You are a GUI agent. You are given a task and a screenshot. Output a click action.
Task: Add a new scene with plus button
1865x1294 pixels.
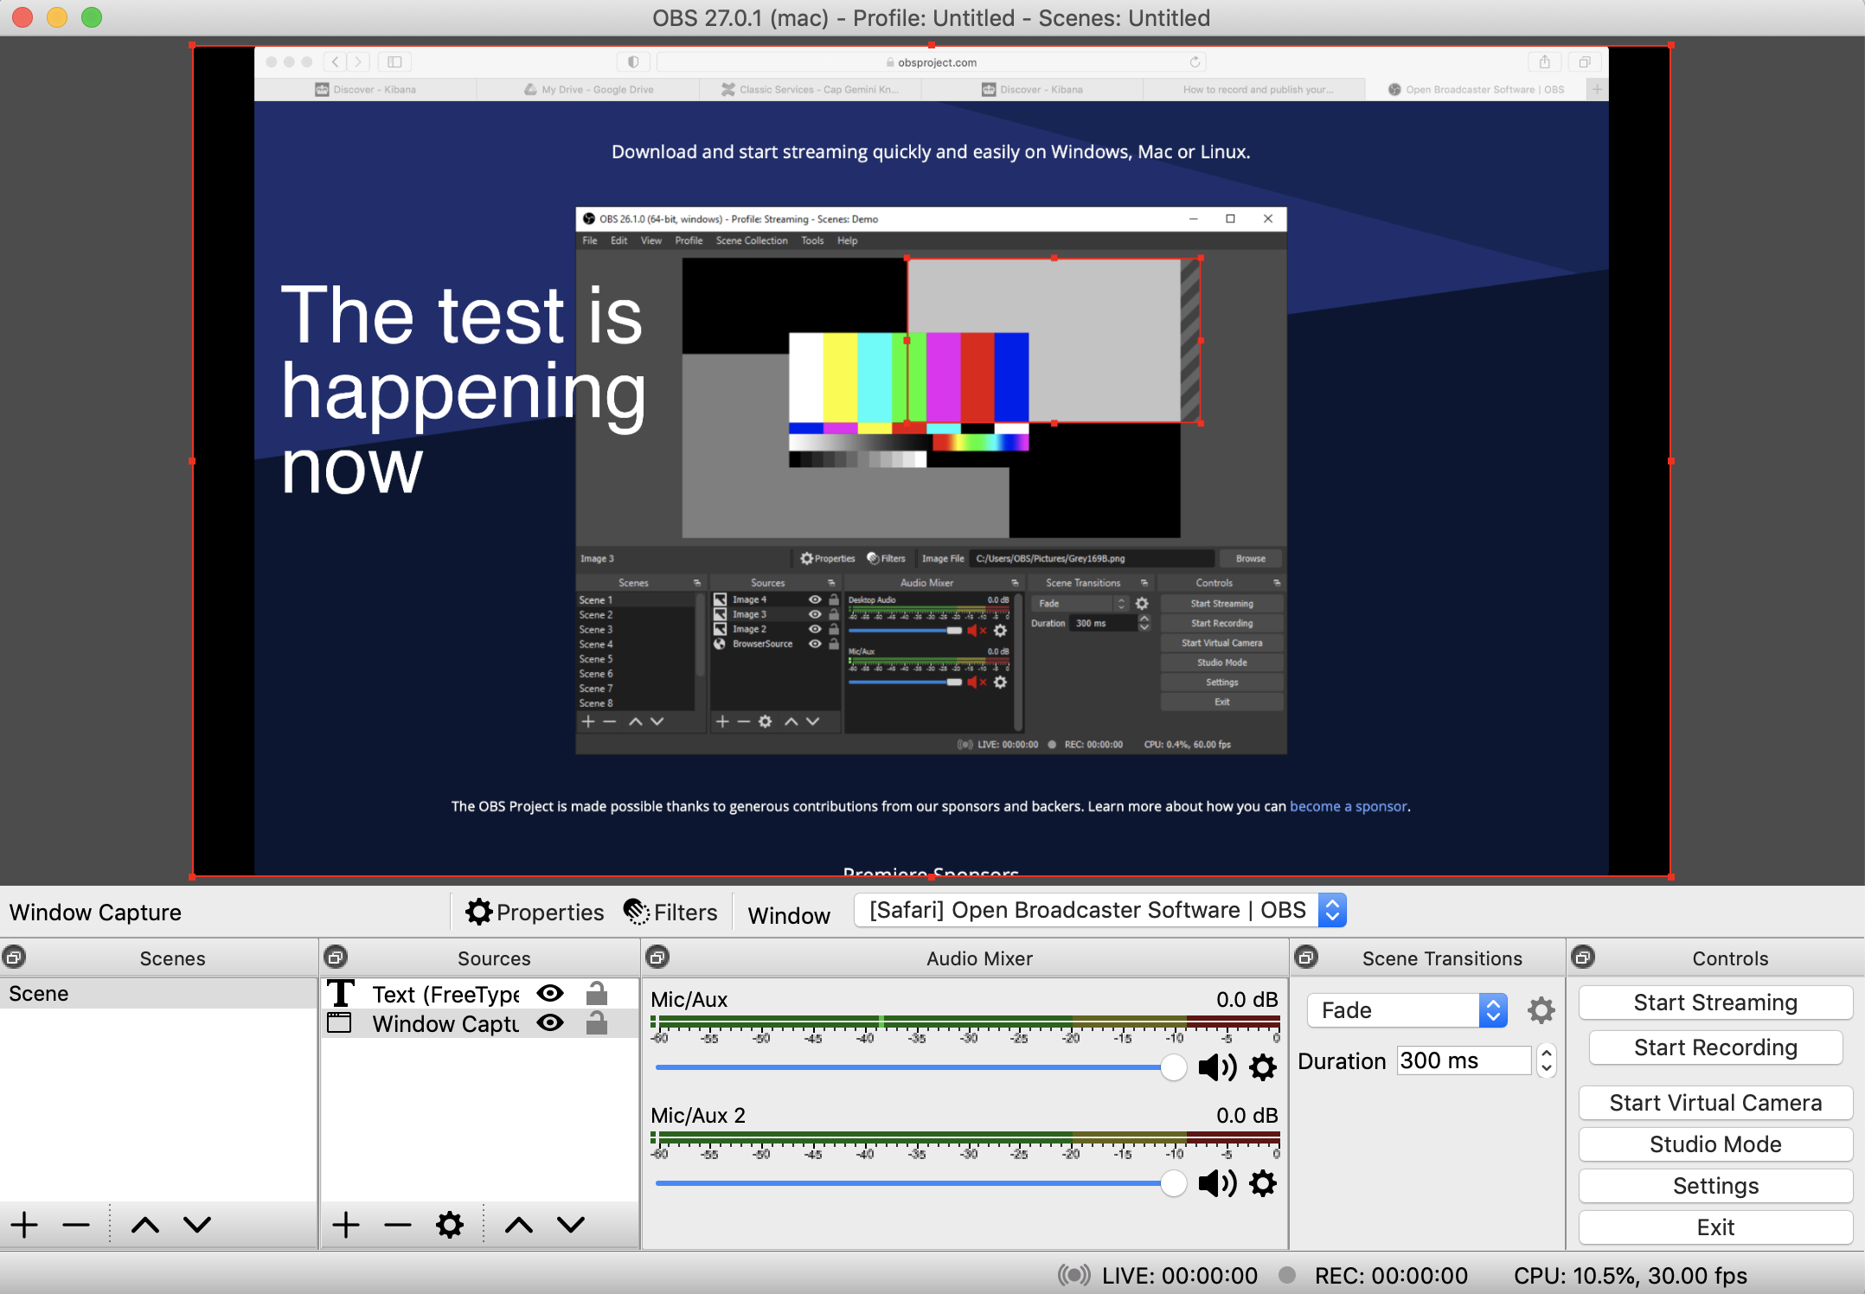(24, 1225)
